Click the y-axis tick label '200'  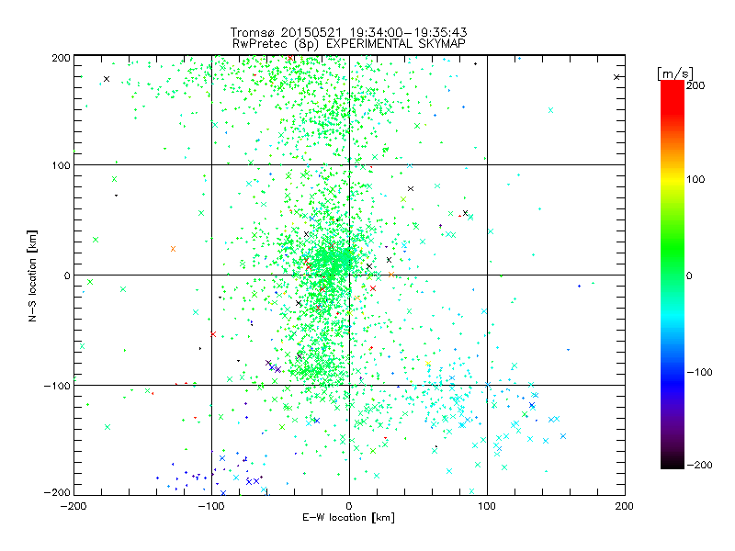coord(61,58)
